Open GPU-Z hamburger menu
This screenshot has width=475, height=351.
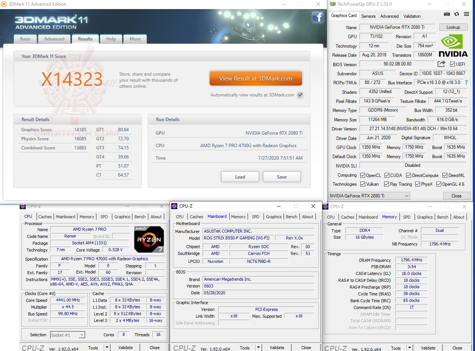pos(466,14)
